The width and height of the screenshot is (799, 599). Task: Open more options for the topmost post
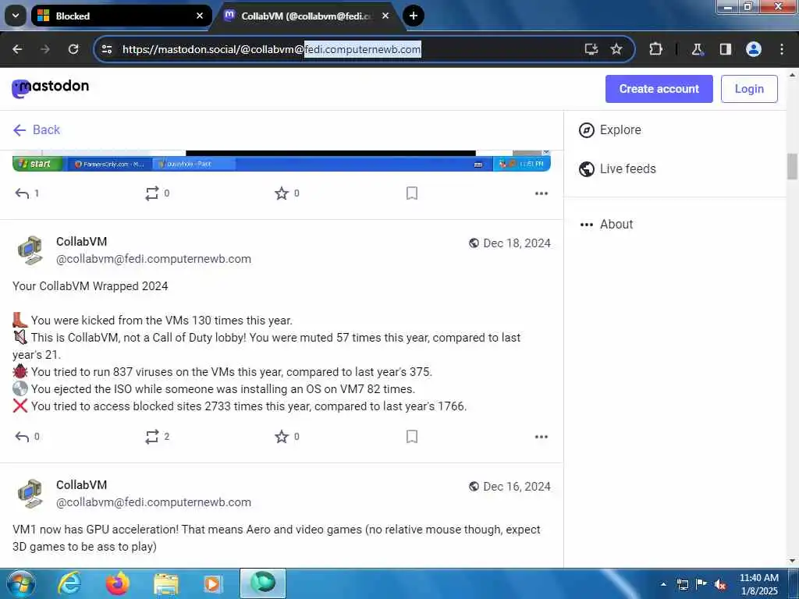click(542, 193)
